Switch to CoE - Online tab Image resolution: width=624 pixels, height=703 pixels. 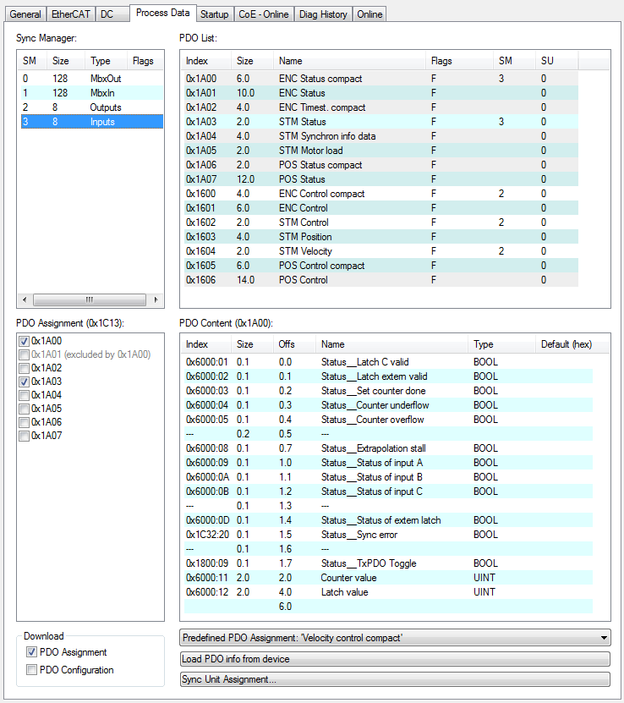[x=264, y=14]
